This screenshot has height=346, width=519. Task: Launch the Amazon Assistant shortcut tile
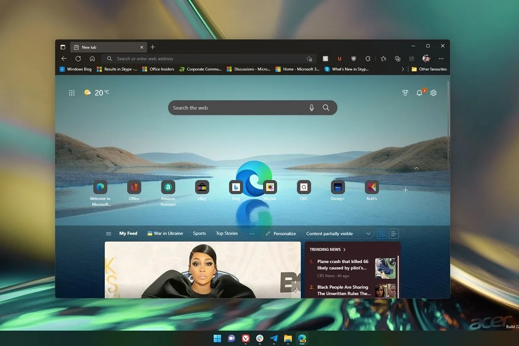[168, 187]
